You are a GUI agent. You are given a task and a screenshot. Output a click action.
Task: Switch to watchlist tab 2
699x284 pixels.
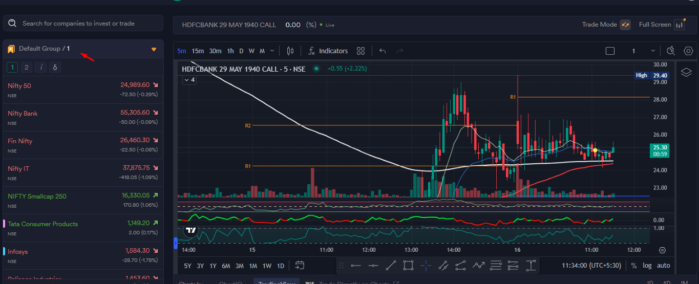click(x=27, y=67)
